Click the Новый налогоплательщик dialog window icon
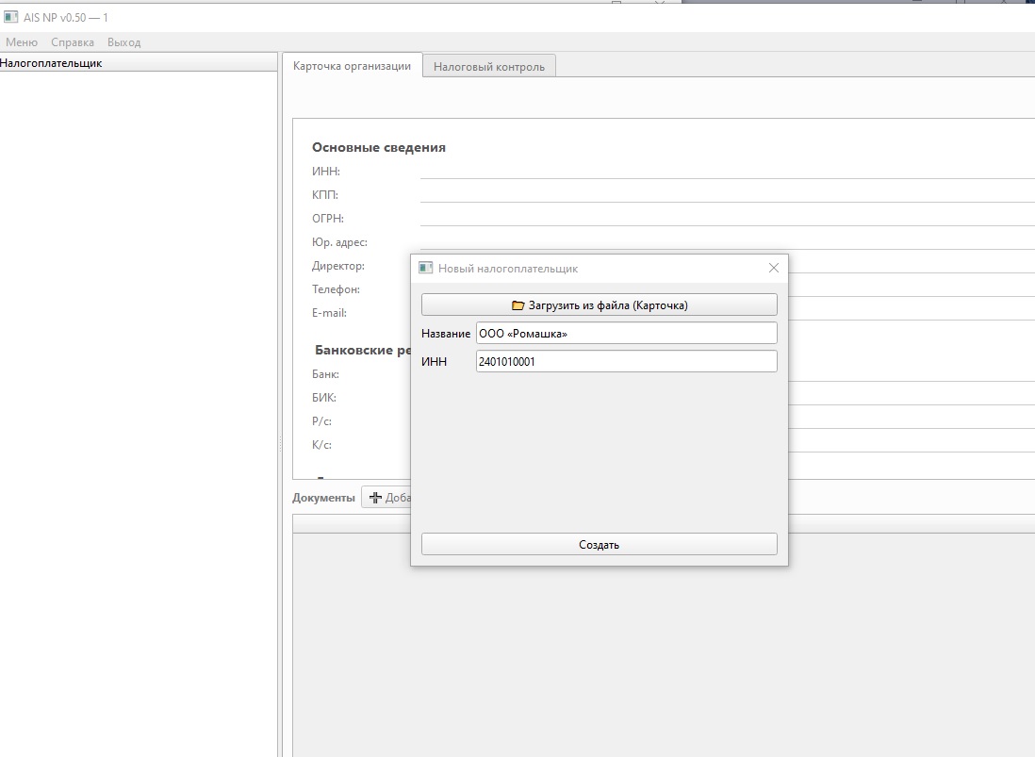 point(425,269)
